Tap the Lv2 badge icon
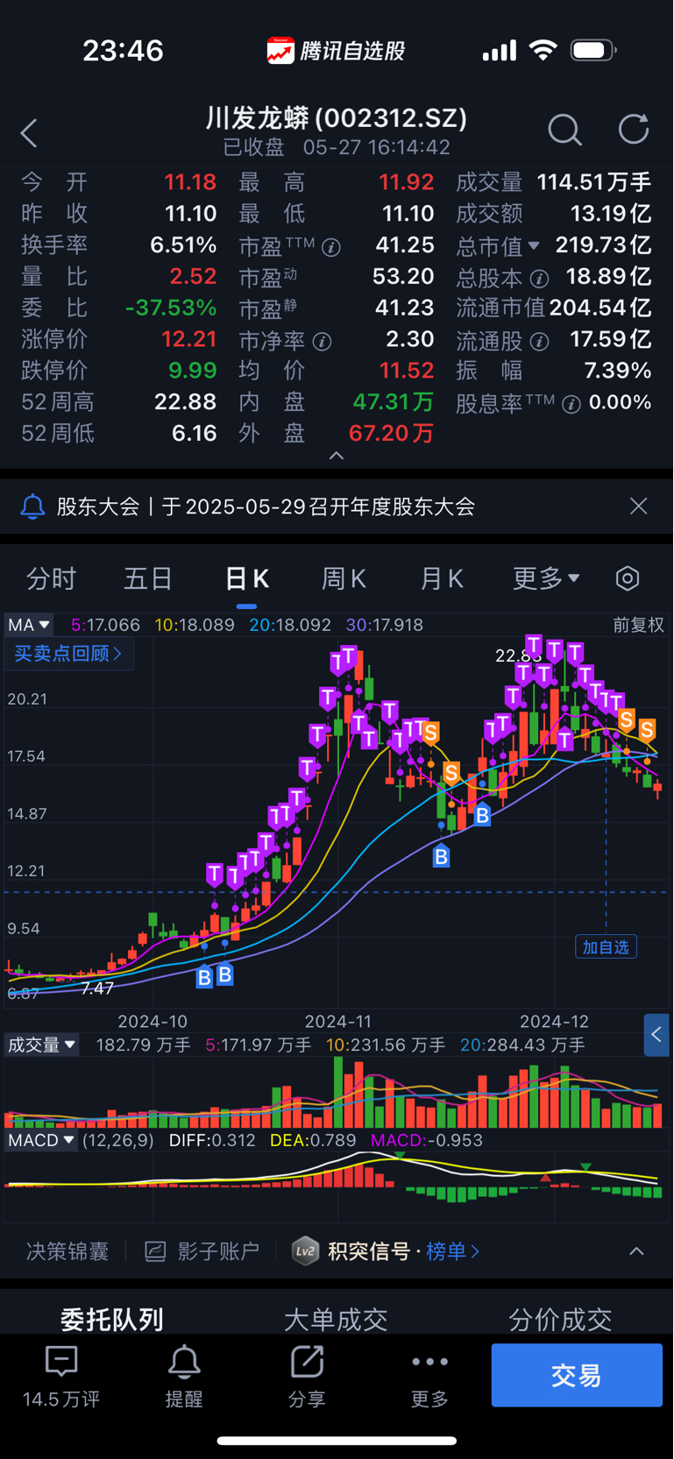Viewport: 674px width, 1459px height. point(305,1251)
